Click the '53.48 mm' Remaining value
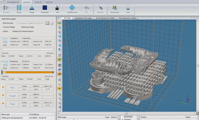The image size is (199, 120). coord(26,61)
